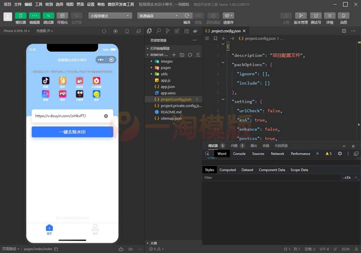Open the README.md file

pyautogui.click(x=173, y=112)
